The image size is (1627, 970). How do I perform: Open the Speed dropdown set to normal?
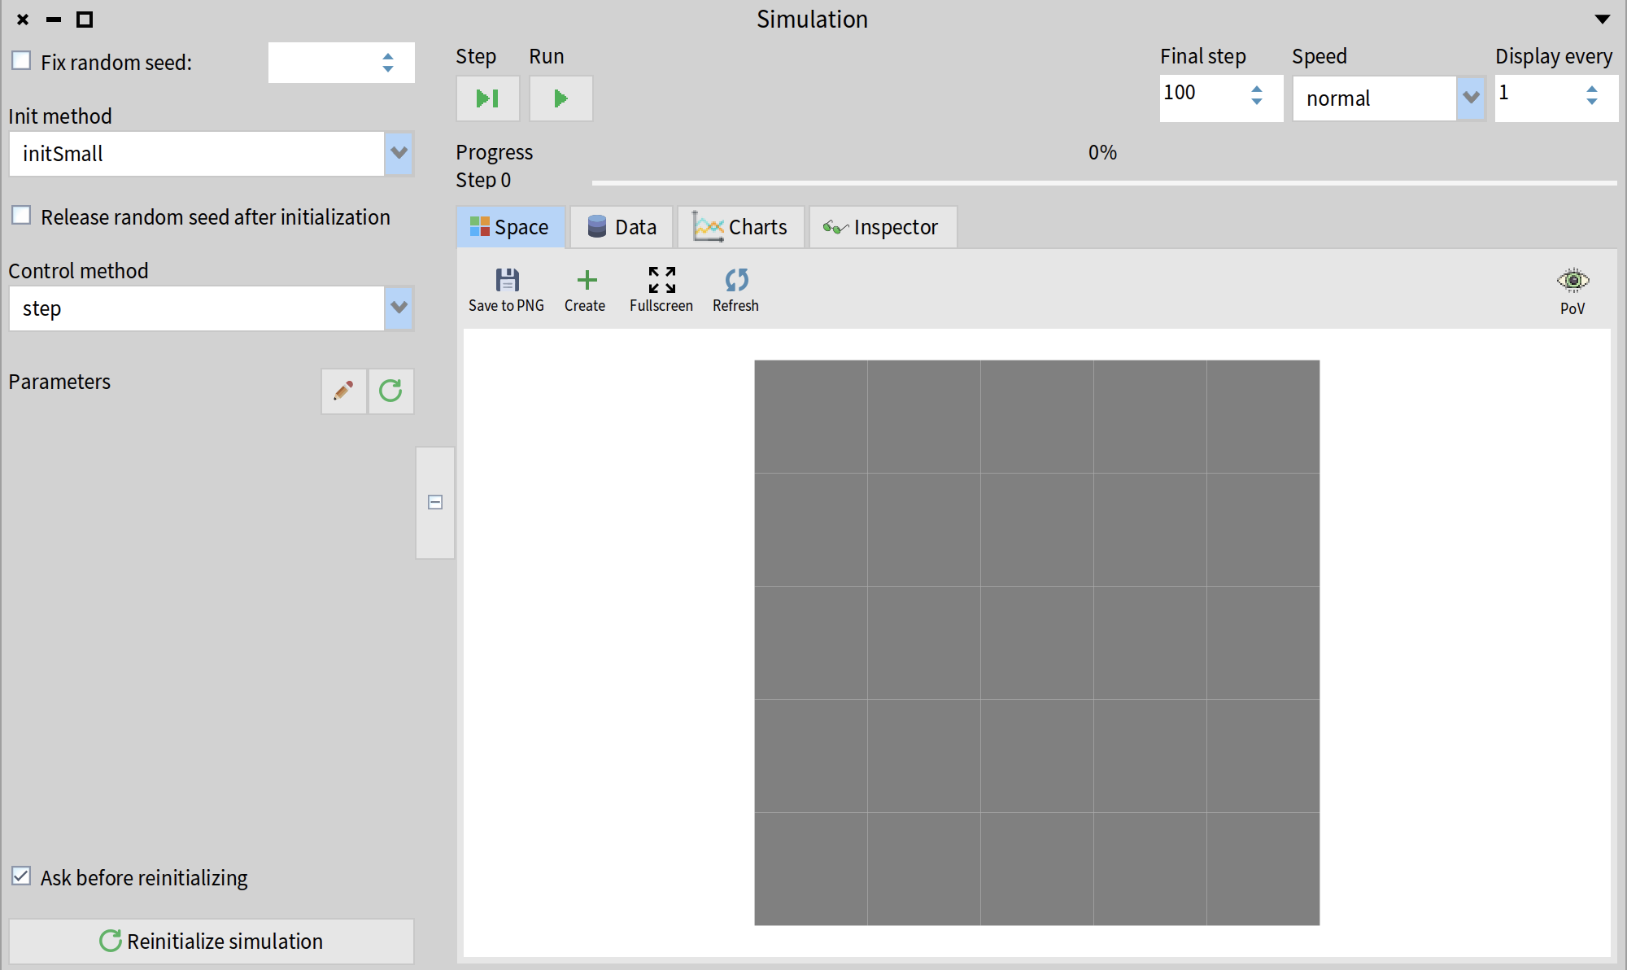click(x=1470, y=98)
